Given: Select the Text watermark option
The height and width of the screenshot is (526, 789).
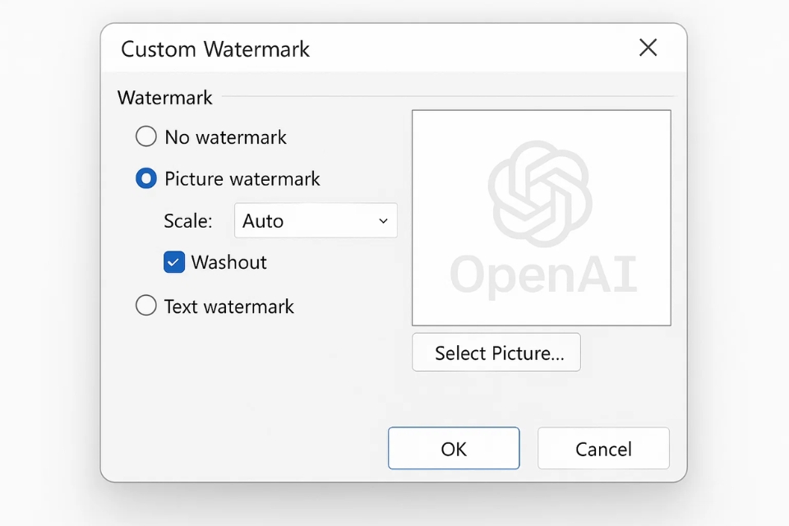Looking at the screenshot, I should pyautogui.click(x=214, y=305).
